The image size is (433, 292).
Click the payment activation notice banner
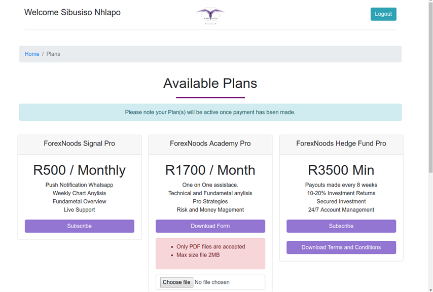click(210, 113)
